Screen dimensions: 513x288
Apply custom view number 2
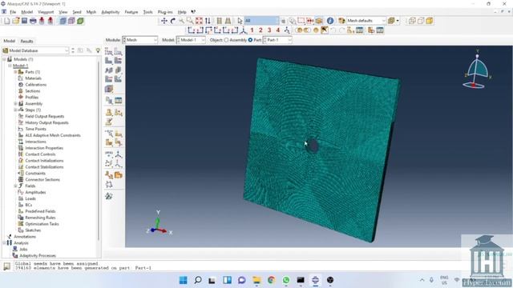point(261,30)
